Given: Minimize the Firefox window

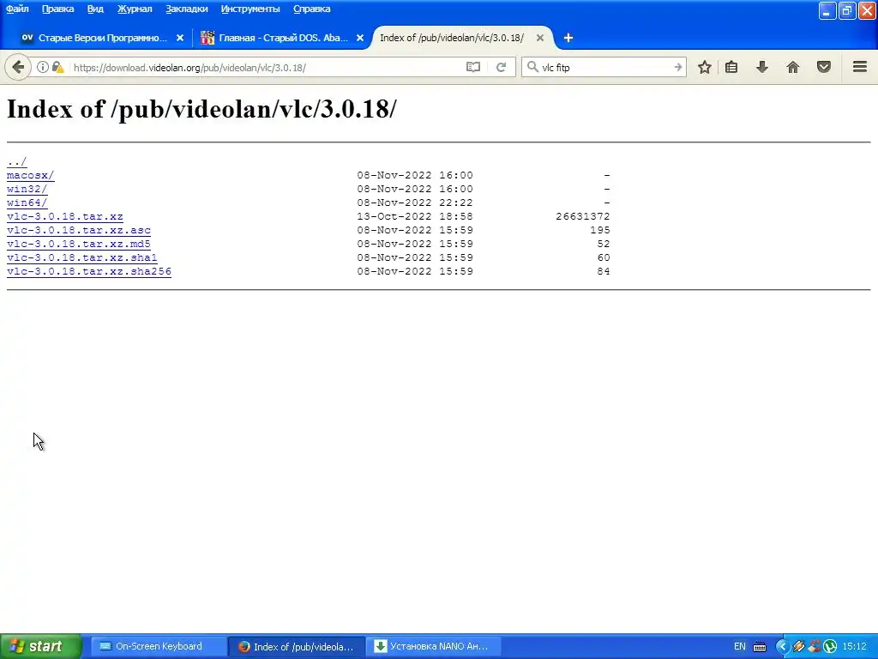Looking at the screenshot, I should click(827, 10).
